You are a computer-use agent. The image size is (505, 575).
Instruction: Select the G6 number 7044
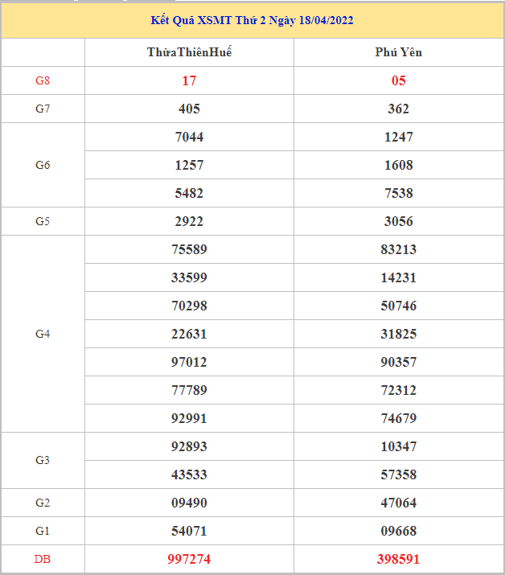point(189,137)
